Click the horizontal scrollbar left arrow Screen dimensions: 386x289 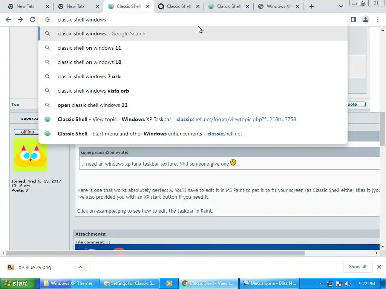[3, 253]
